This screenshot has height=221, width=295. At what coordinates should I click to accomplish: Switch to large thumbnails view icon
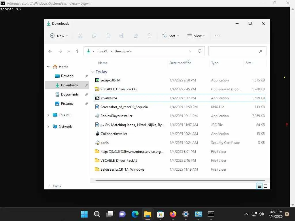[x=266, y=186]
